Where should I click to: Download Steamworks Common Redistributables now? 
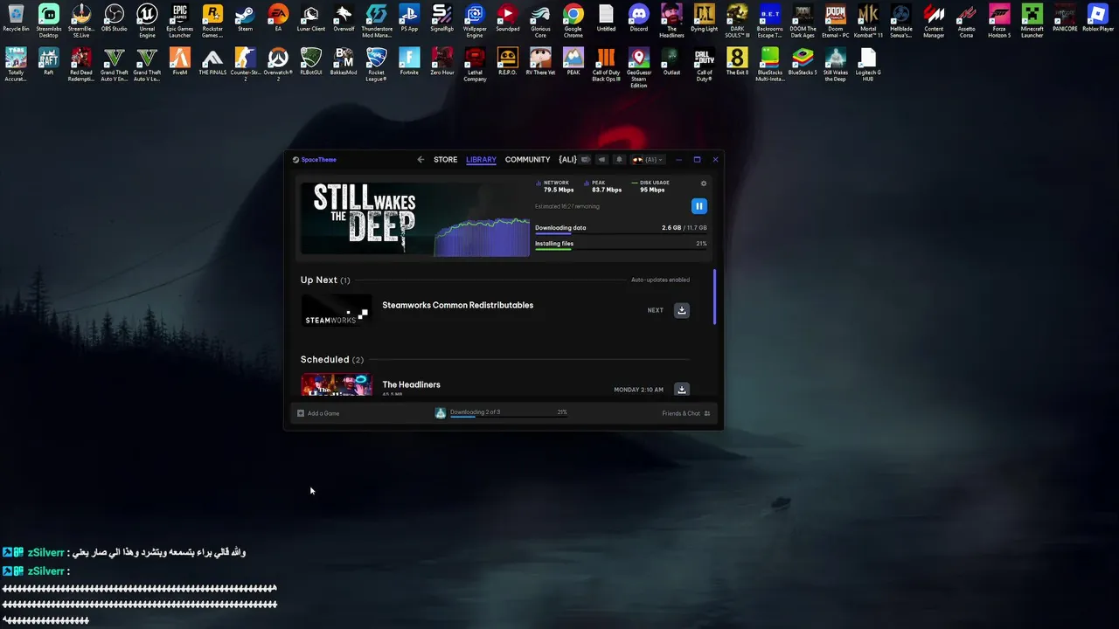tap(682, 310)
